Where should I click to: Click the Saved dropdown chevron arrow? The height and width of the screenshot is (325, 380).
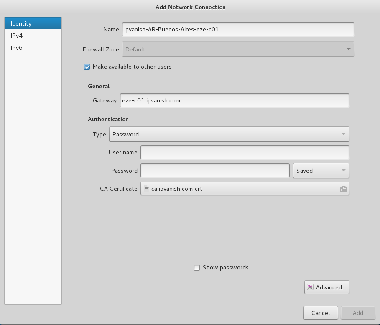[344, 170]
